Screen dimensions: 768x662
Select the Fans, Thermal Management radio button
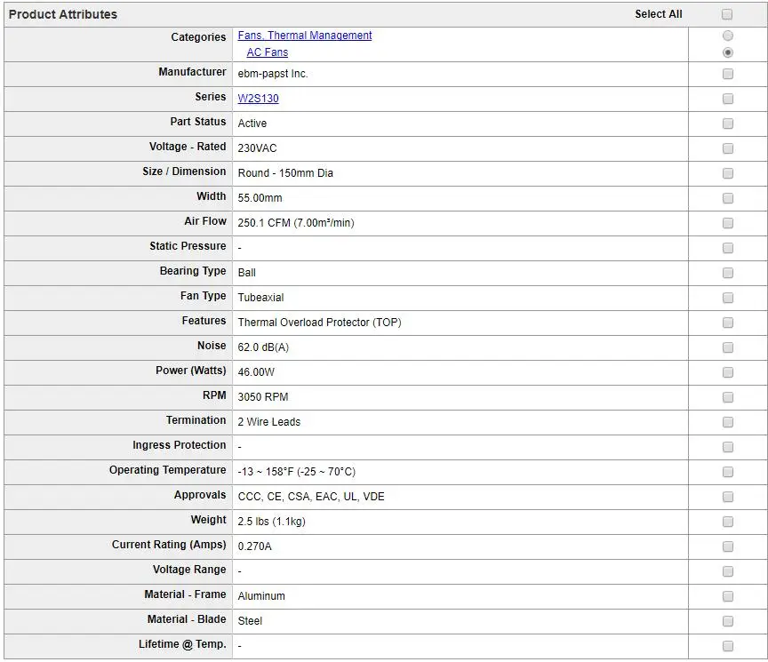tap(728, 36)
